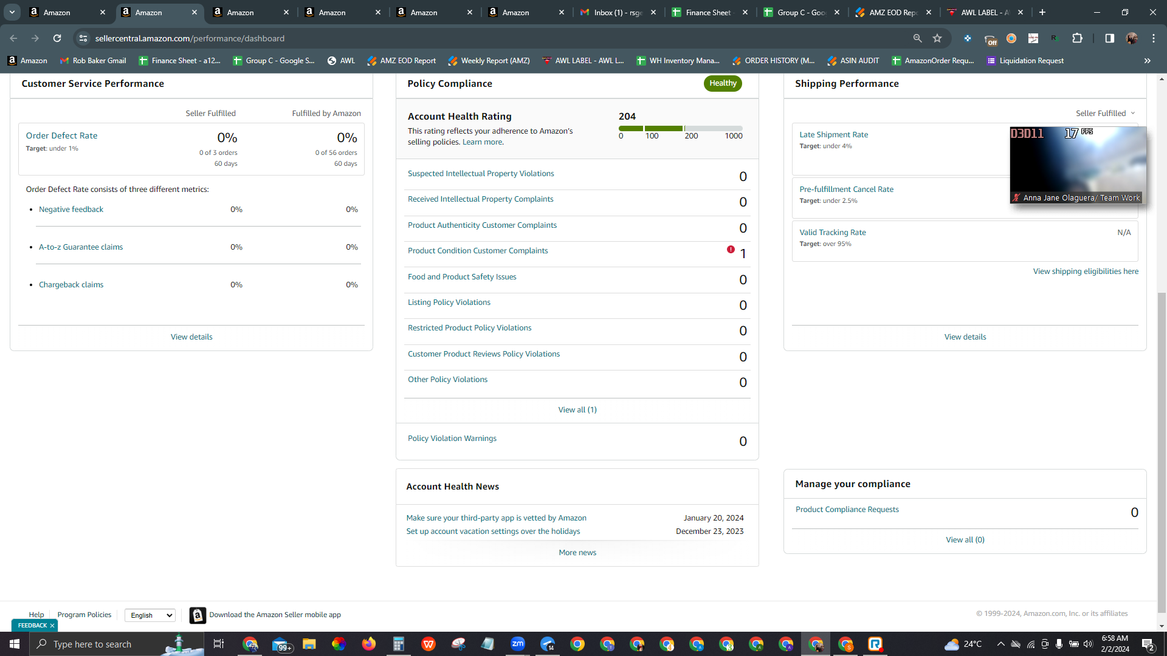The height and width of the screenshot is (656, 1167).
Task: Open the Valid Tracking Rate link
Action: [832, 233]
